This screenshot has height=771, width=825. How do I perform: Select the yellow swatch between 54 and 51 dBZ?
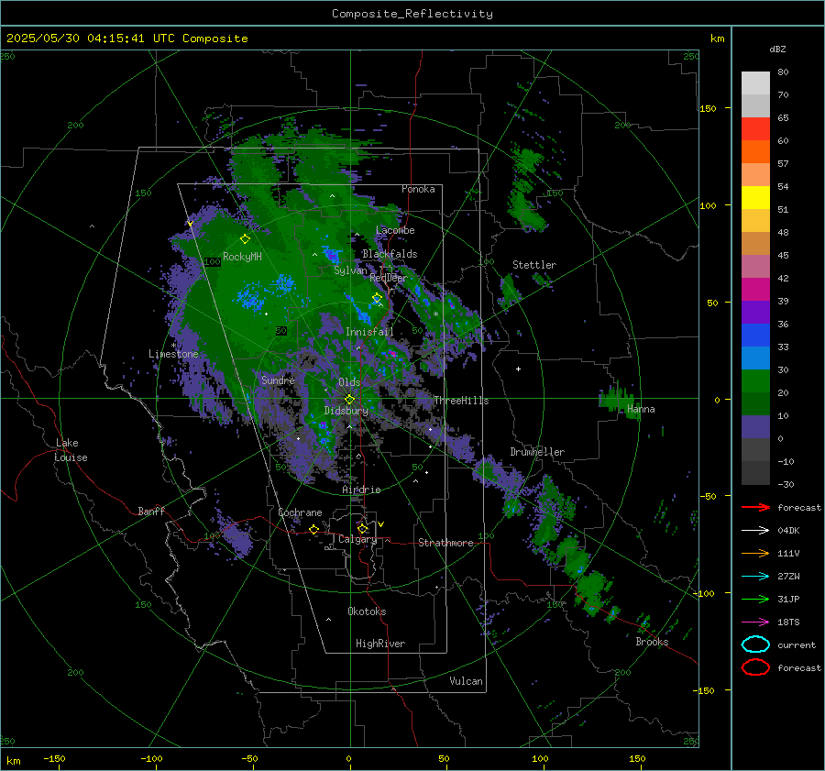click(755, 198)
